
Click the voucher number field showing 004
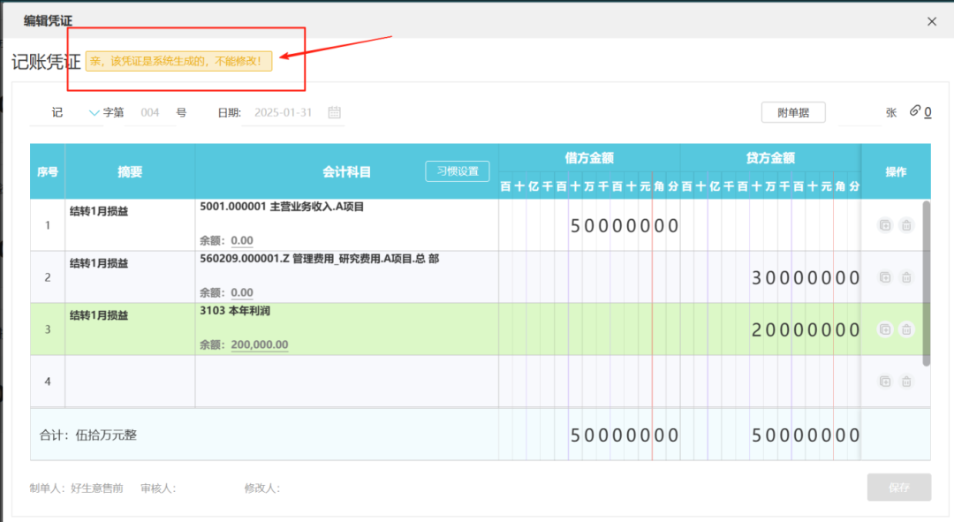150,112
